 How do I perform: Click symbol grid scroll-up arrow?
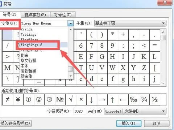click(x=163, y=32)
